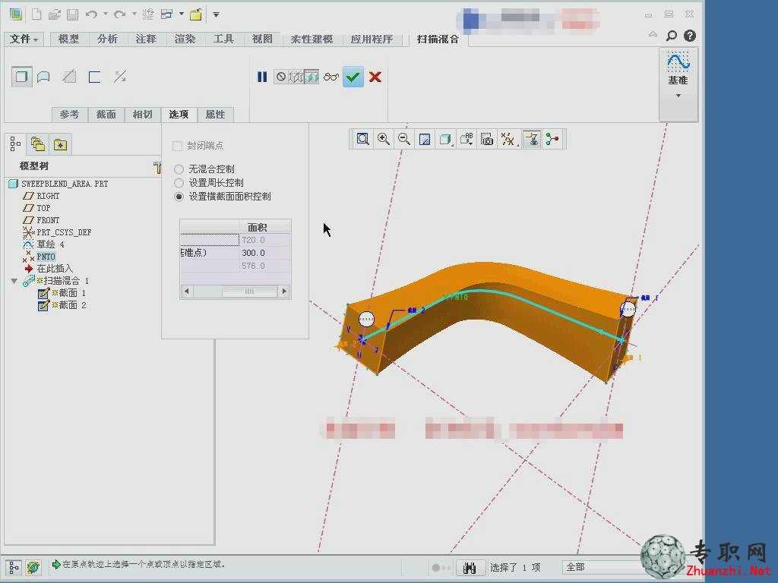
Task: Open the Datum Display Filters icon
Action: tap(508, 140)
